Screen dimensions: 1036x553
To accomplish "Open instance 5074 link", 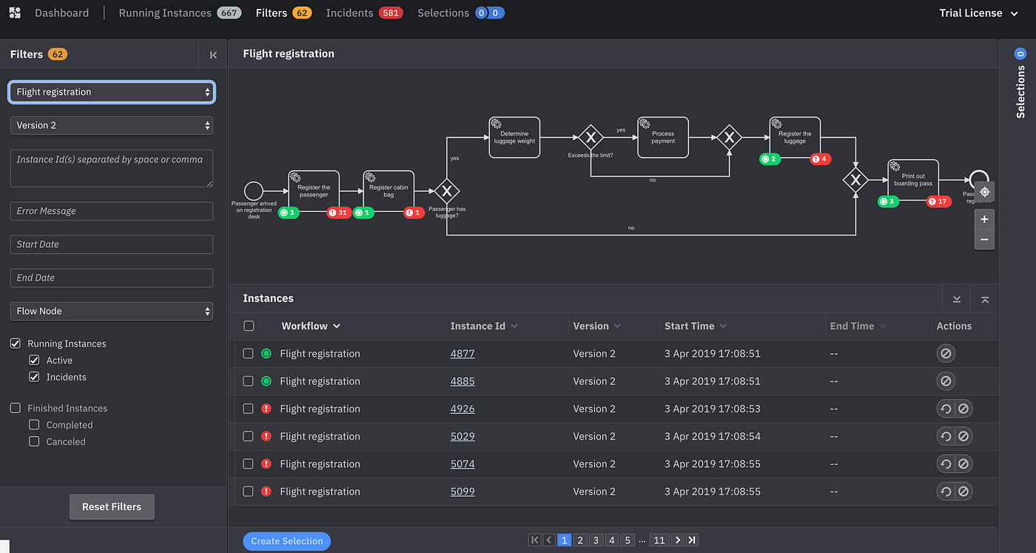I will (462, 464).
